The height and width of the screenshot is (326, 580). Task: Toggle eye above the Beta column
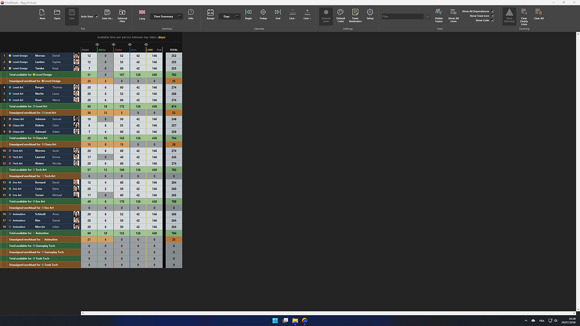click(130, 45)
